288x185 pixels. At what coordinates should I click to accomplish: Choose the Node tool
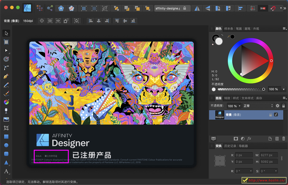point(6,50)
